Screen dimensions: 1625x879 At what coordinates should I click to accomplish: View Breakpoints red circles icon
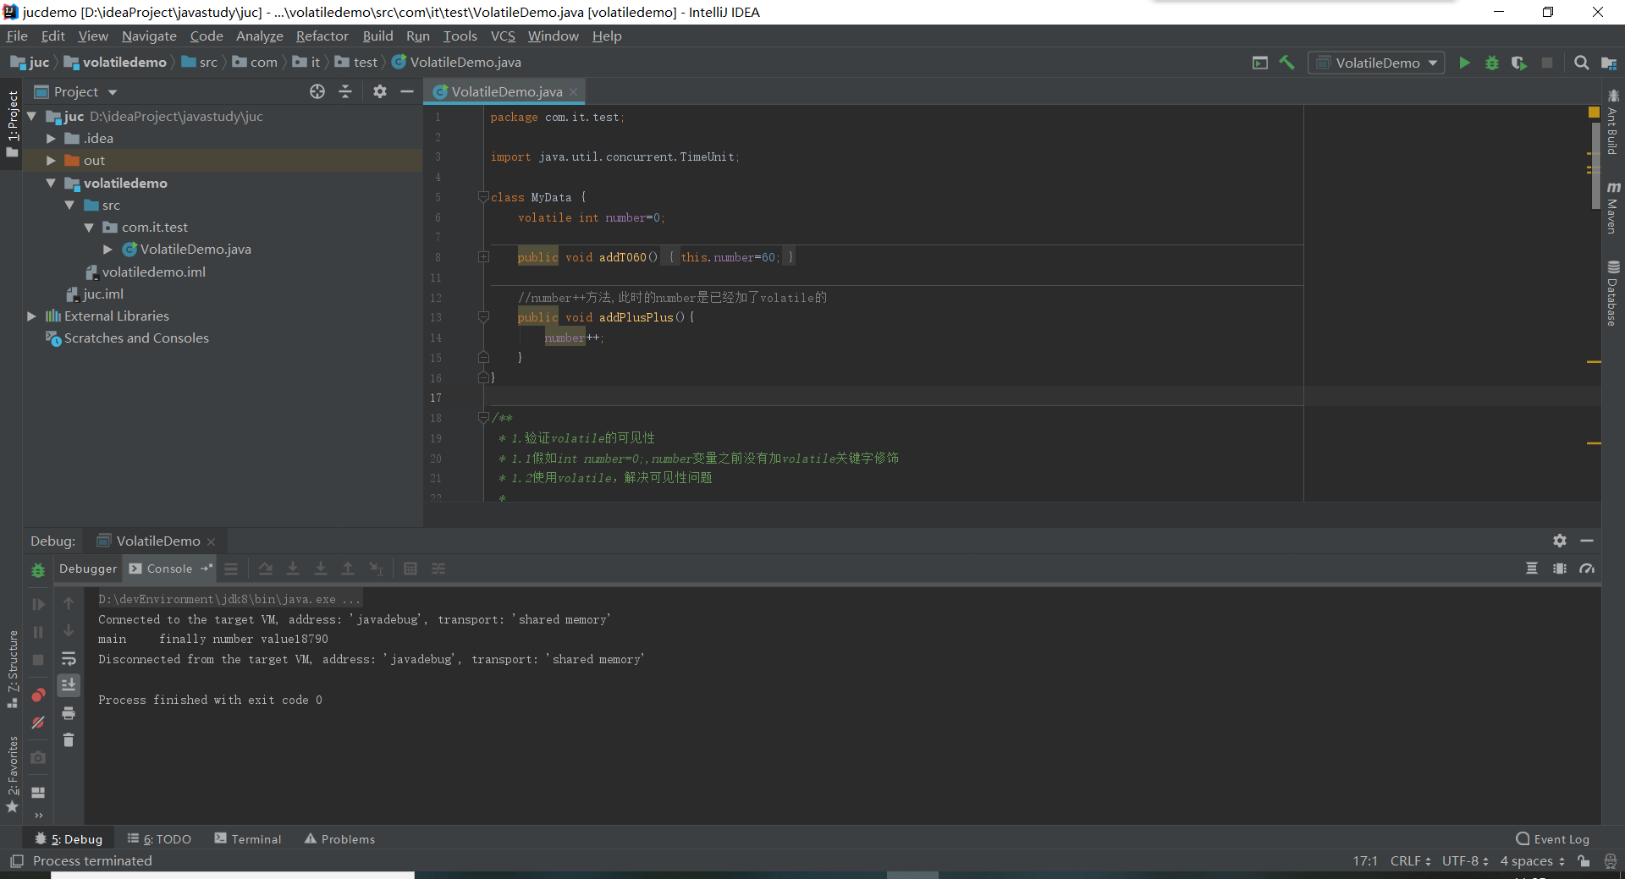pos(38,695)
